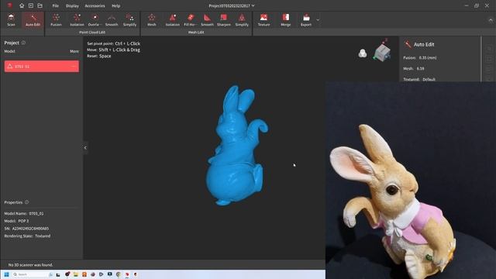Click Rendering State Textured property
The width and height of the screenshot is (496, 279).
point(27,236)
